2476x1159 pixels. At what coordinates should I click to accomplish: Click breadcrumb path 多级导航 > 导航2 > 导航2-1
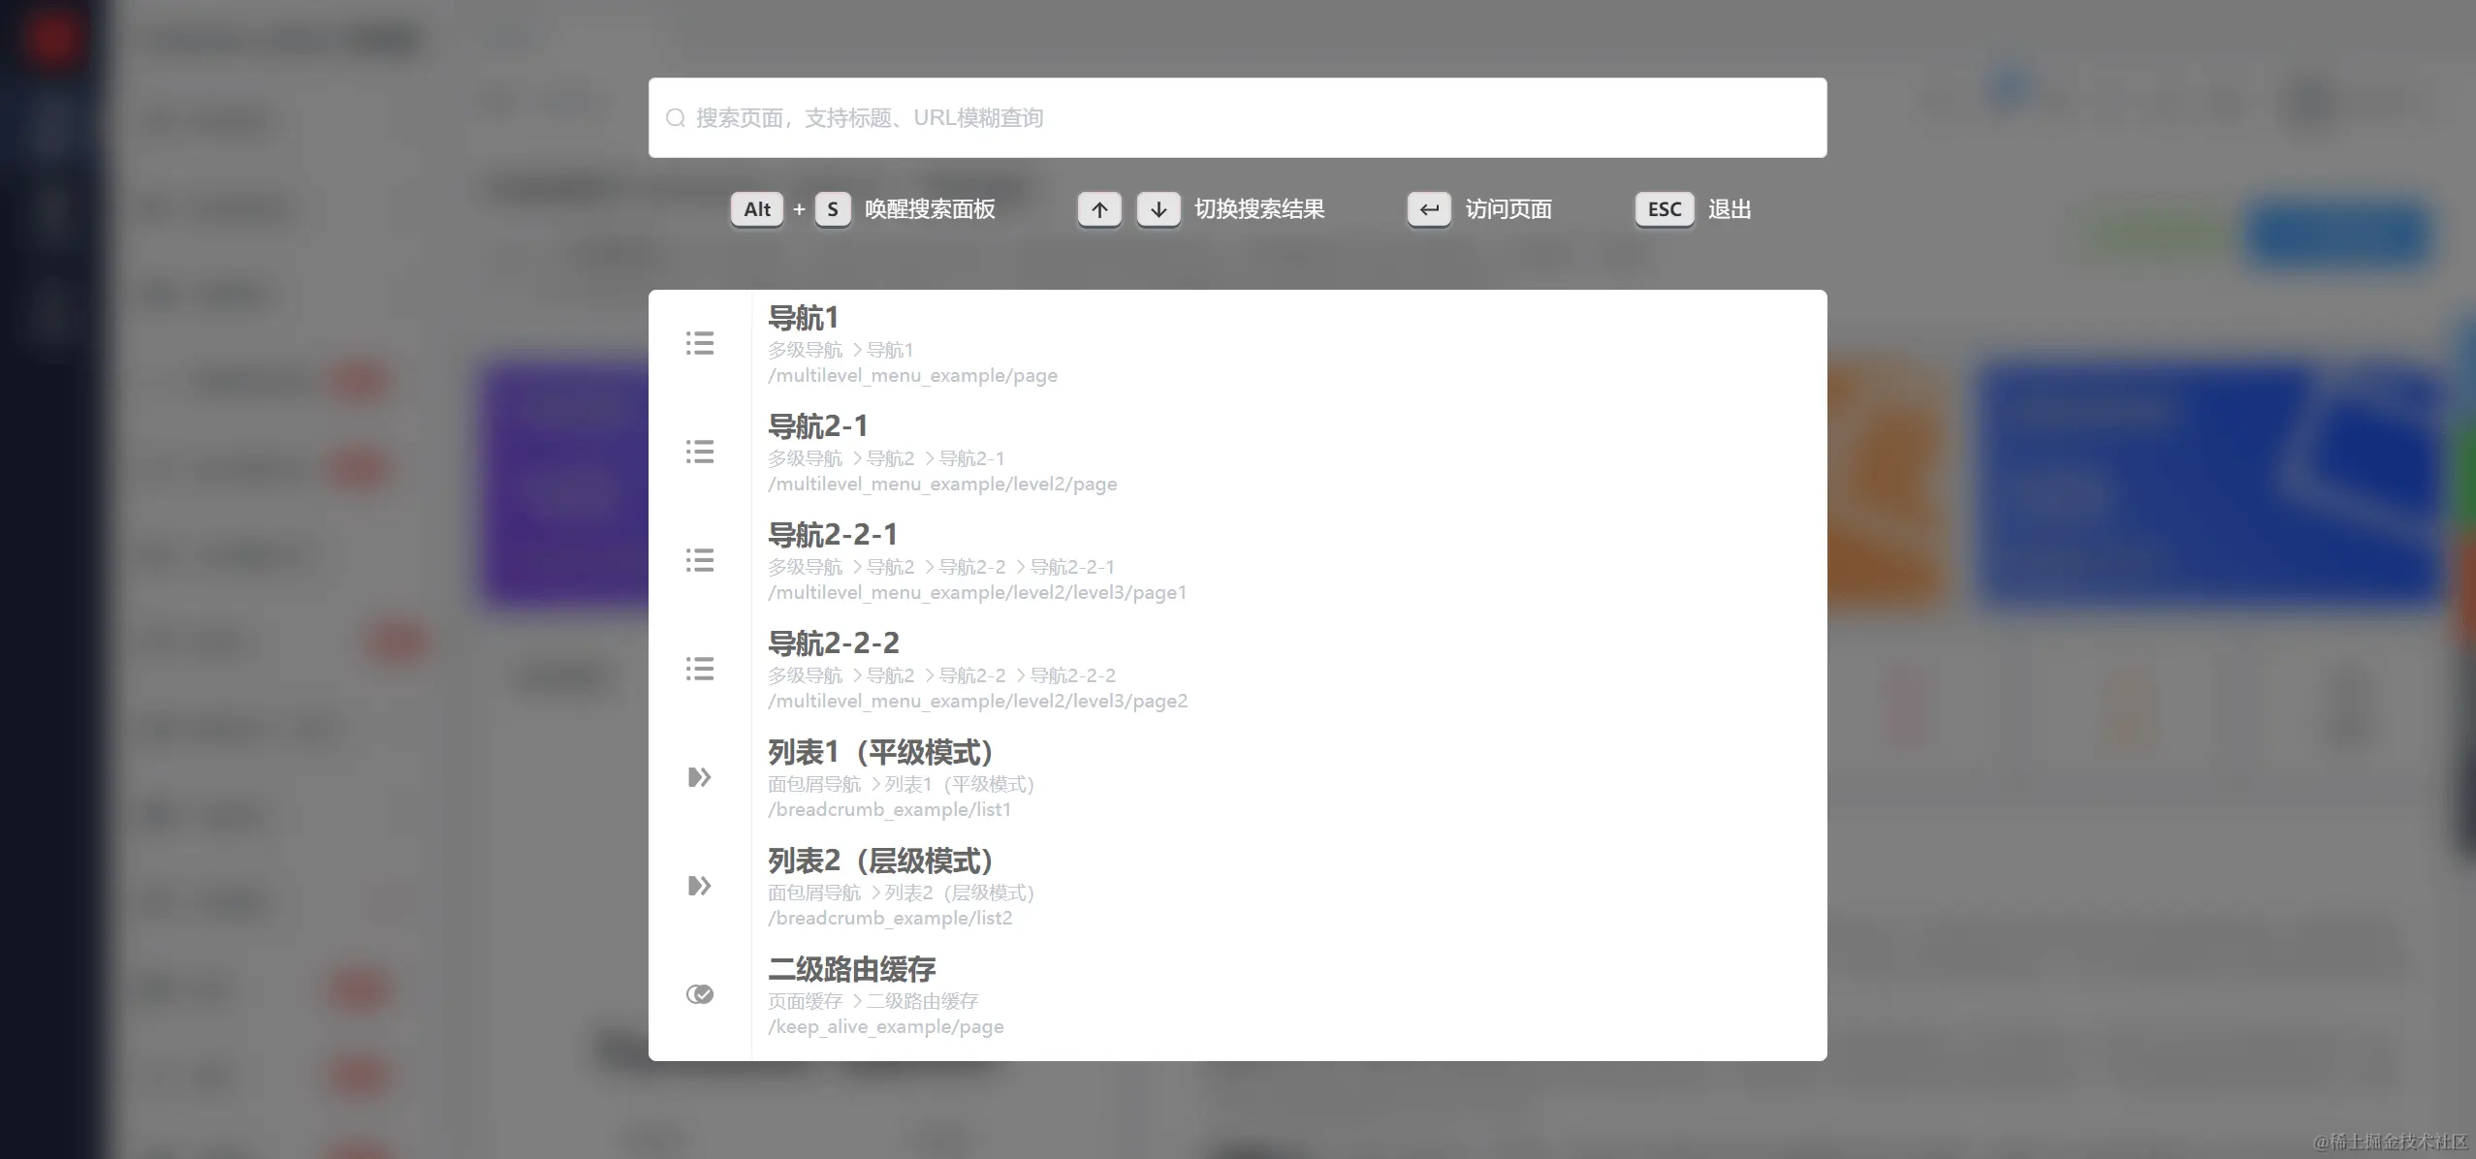click(x=886, y=458)
